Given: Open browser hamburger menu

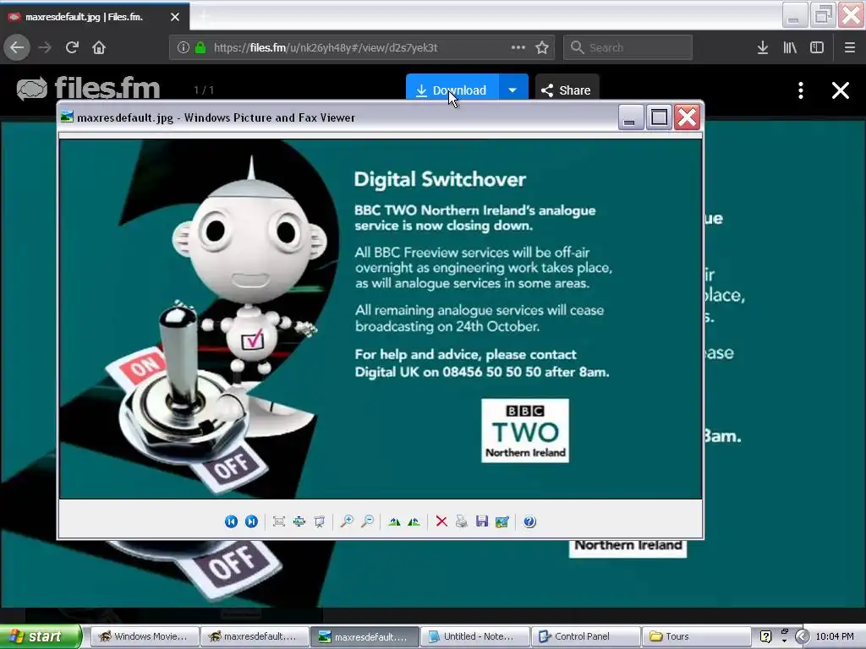Looking at the screenshot, I should (x=850, y=47).
